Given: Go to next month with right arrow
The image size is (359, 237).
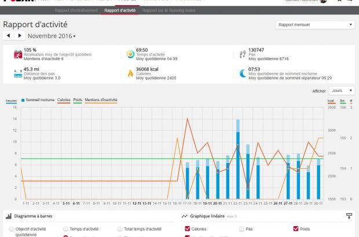Looking at the screenshot, I should 20,36.
